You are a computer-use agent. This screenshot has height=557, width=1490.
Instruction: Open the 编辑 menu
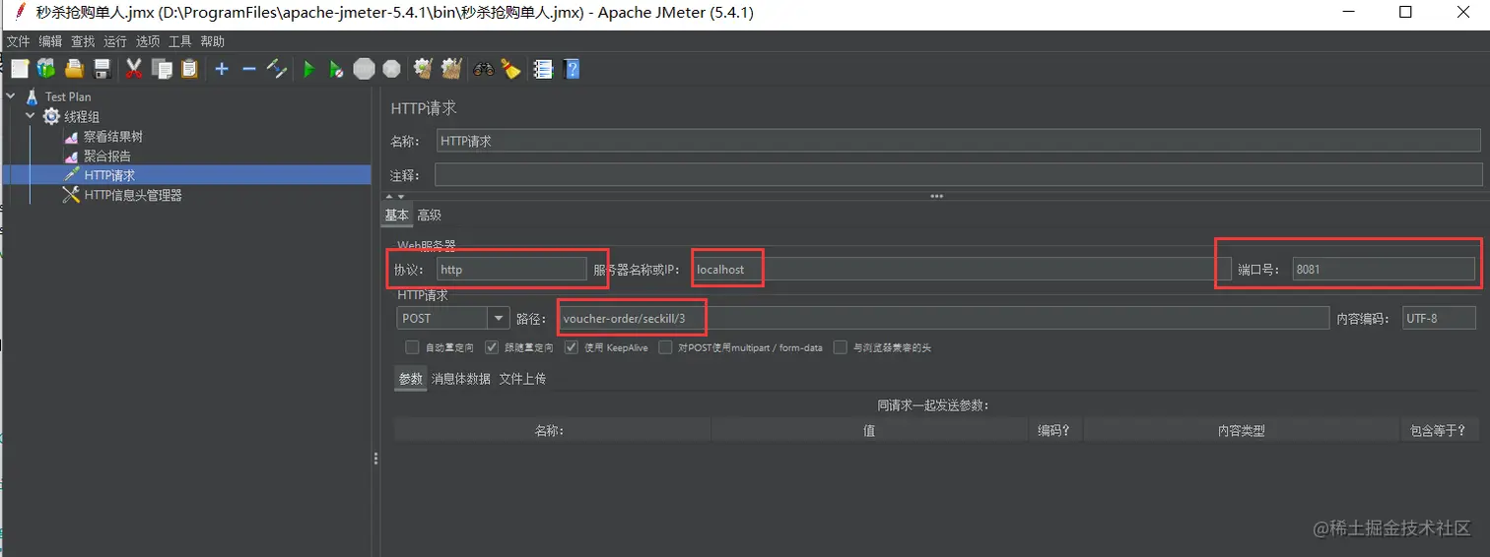(x=50, y=41)
